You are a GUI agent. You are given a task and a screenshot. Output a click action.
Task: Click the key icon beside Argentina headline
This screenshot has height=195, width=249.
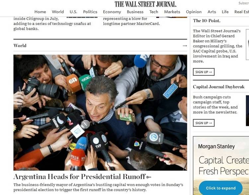pos(149,177)
